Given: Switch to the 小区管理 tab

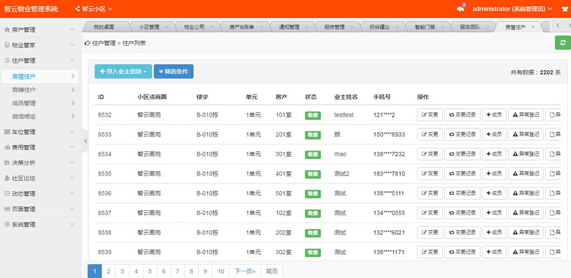Looking at the screenshot, I should click(x=149, y=27).
